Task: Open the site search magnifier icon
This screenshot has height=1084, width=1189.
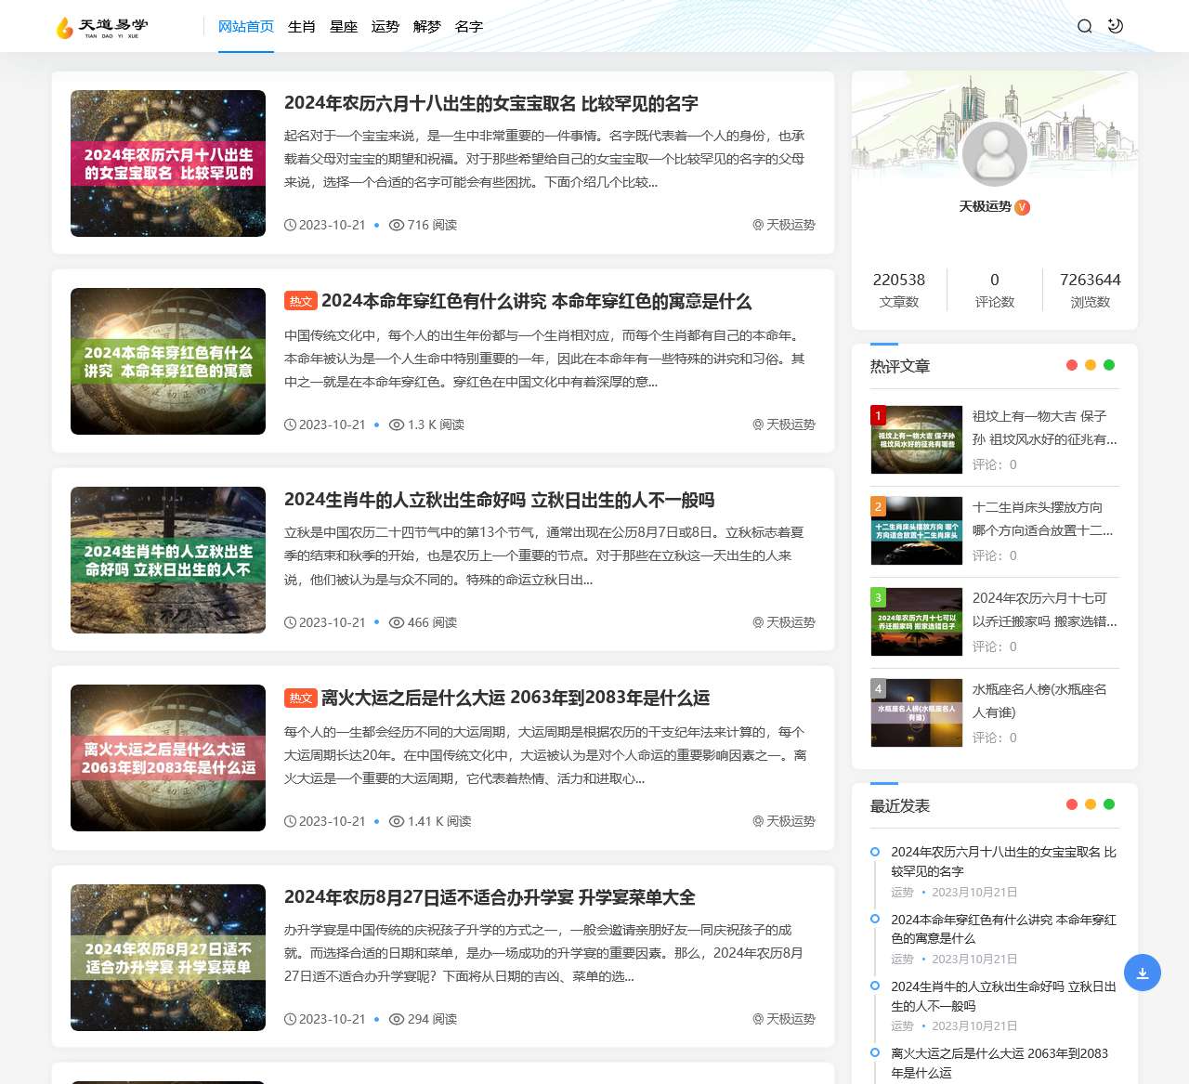Action: 1084,26
